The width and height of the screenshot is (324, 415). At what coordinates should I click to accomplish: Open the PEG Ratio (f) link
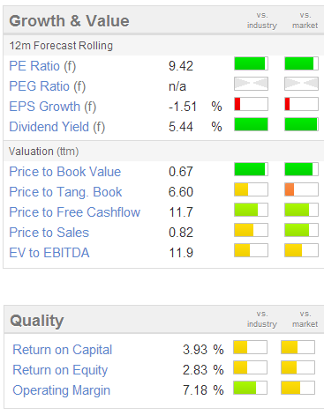click(x=48, y=86)
